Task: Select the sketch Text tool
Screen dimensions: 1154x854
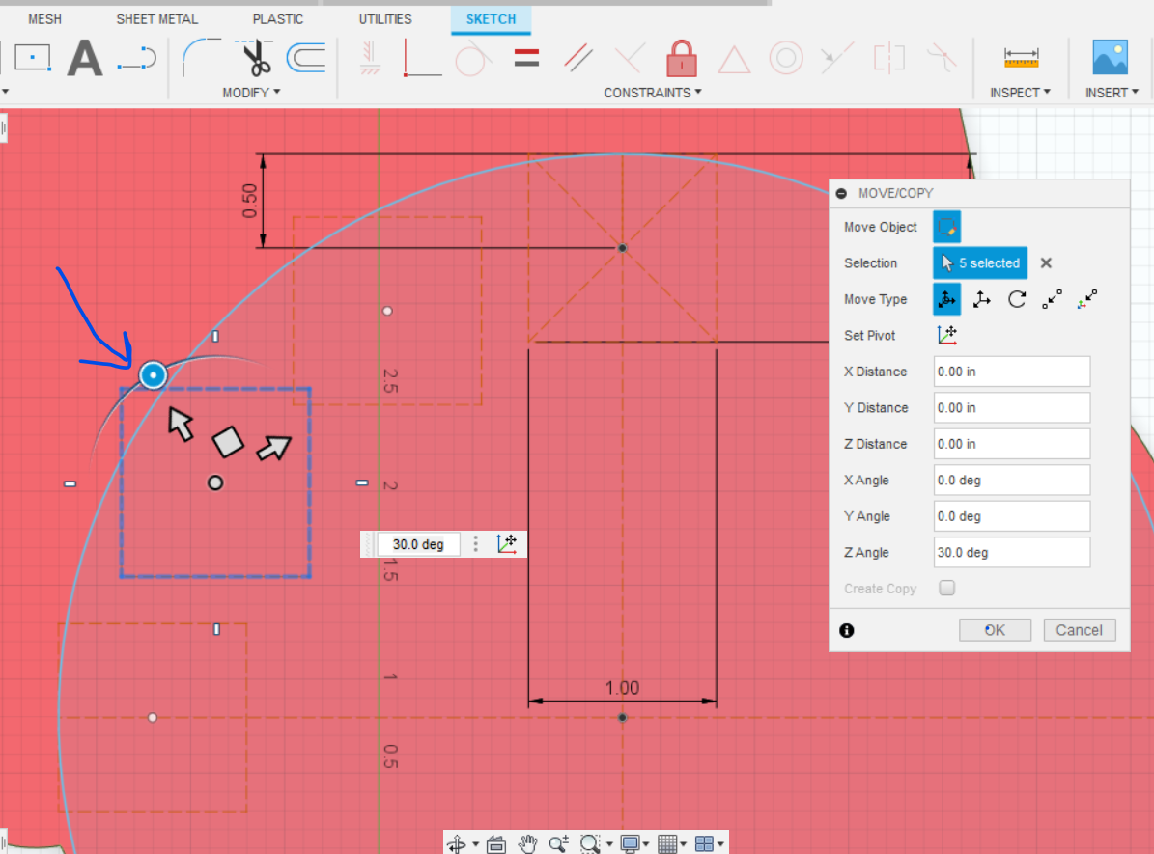Action: click(85, 58)
